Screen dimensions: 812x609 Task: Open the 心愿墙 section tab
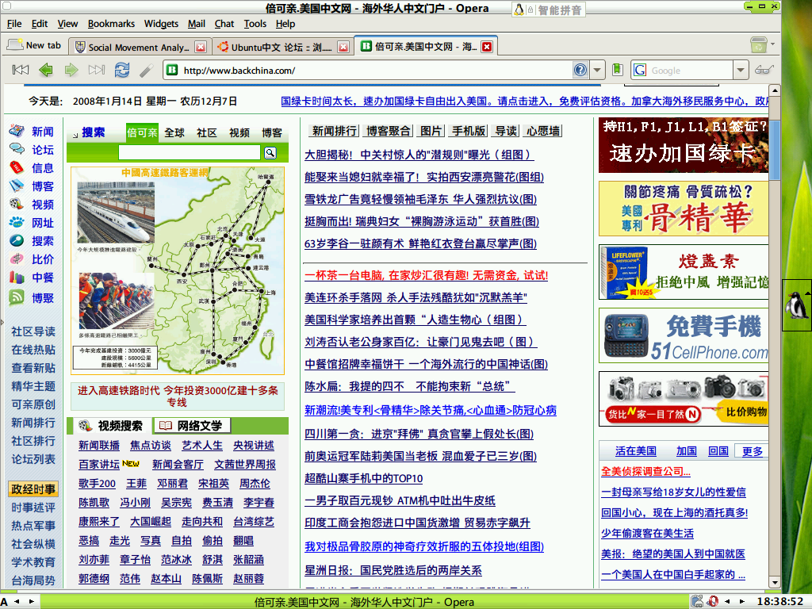543,131
